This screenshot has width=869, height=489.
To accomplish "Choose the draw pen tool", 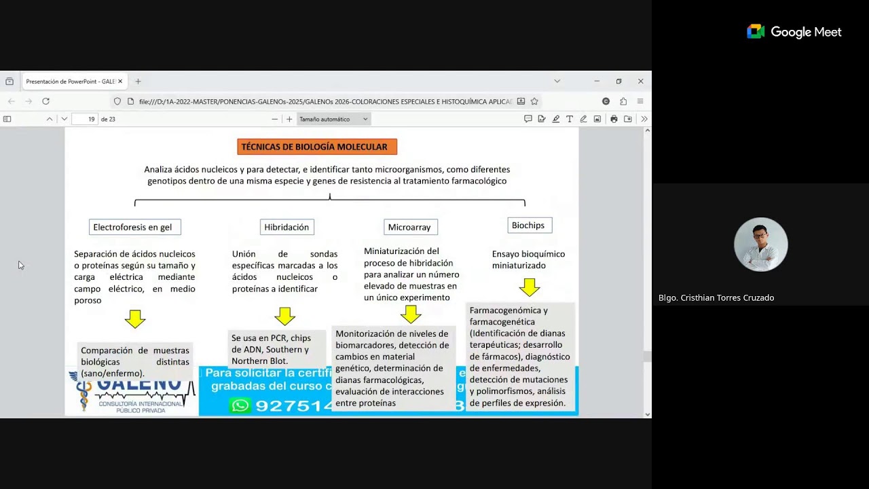I will coord(583,119).
